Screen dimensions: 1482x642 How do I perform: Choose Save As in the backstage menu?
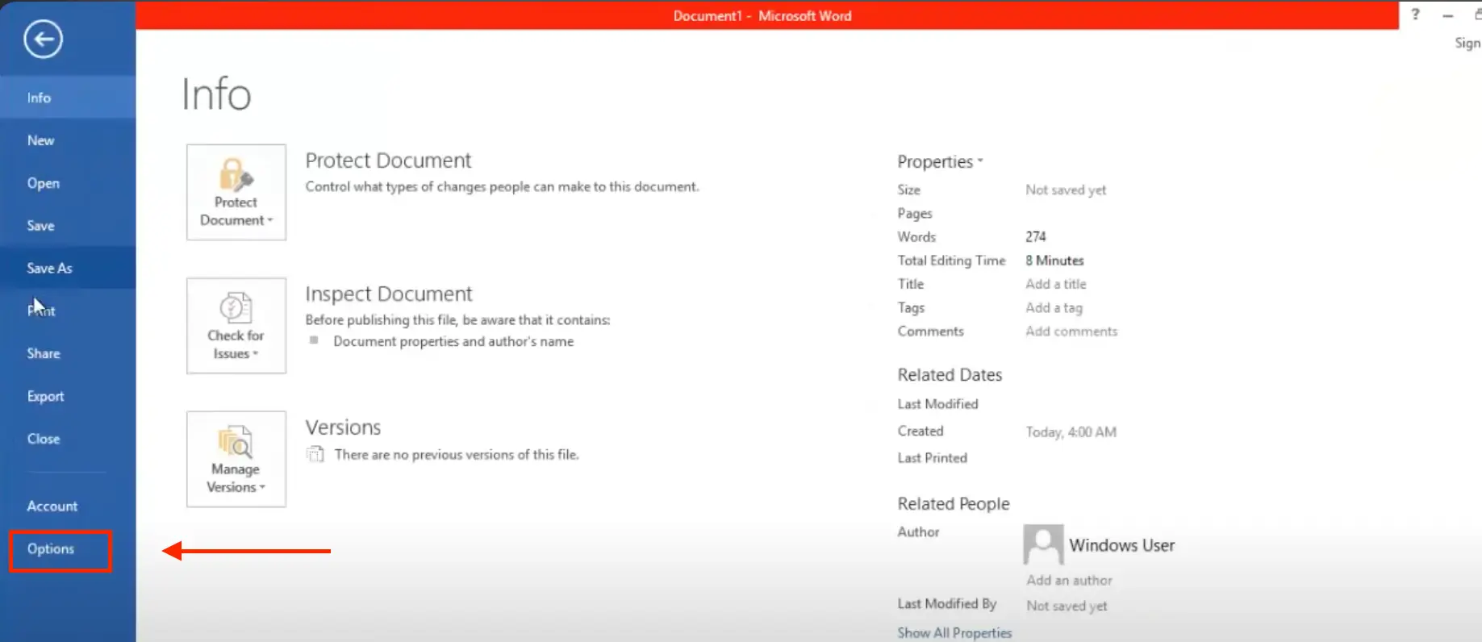point(68,268)
